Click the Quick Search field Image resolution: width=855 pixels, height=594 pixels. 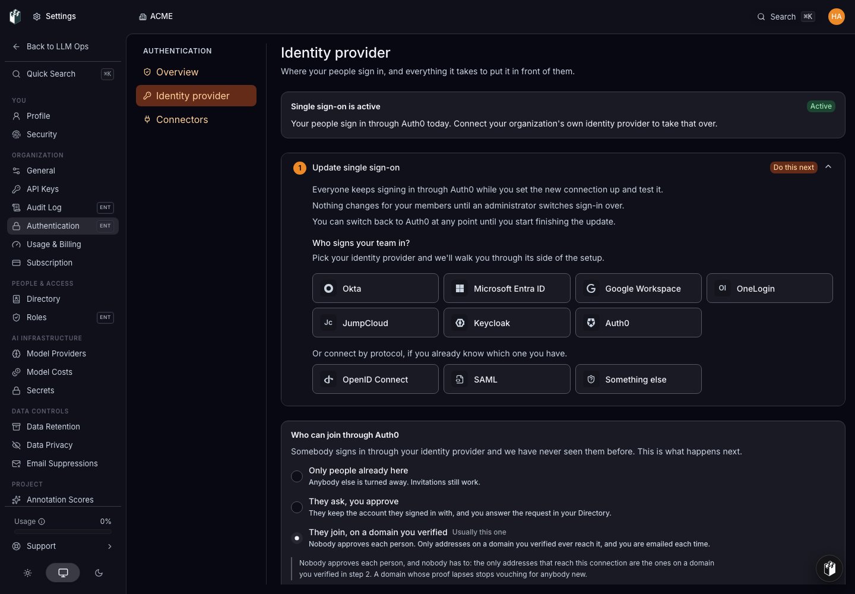[x=63, y=74]
